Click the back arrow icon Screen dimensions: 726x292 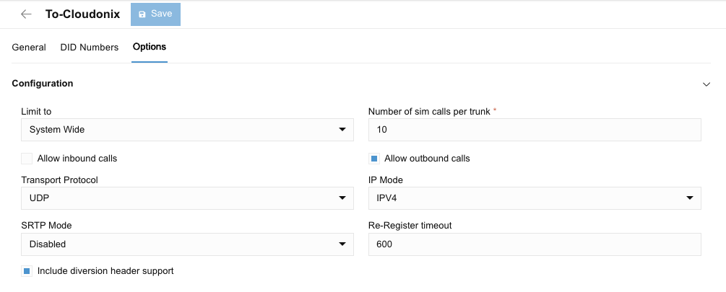27,14
